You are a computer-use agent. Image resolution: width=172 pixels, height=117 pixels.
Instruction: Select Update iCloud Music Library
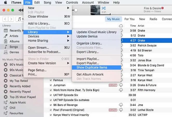pyautogui.click(x=97, y=32)
